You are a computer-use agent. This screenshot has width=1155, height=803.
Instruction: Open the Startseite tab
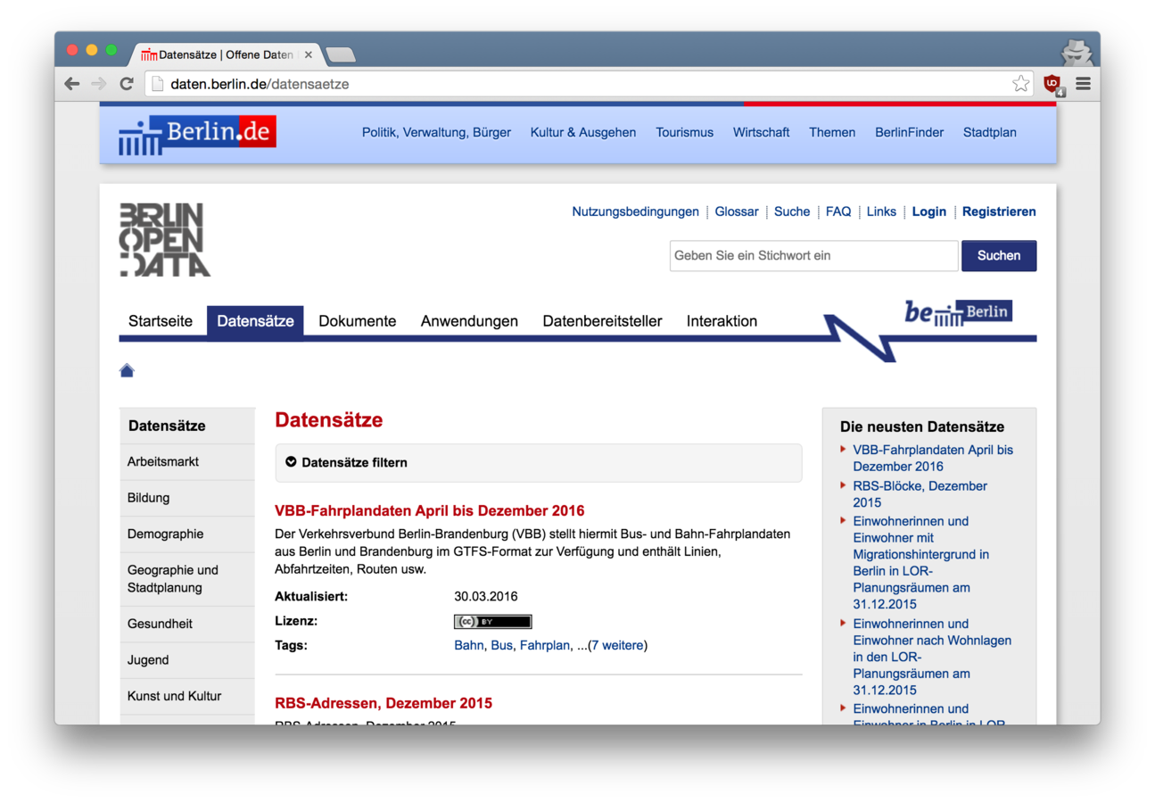161,321
